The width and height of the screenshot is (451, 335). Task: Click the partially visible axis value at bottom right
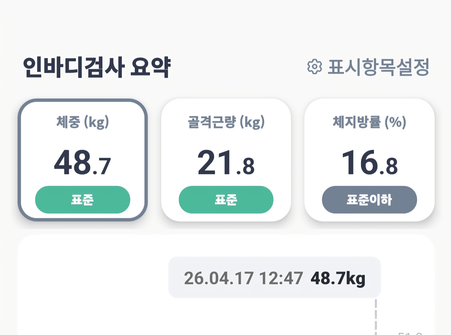[x=410, y=332]
